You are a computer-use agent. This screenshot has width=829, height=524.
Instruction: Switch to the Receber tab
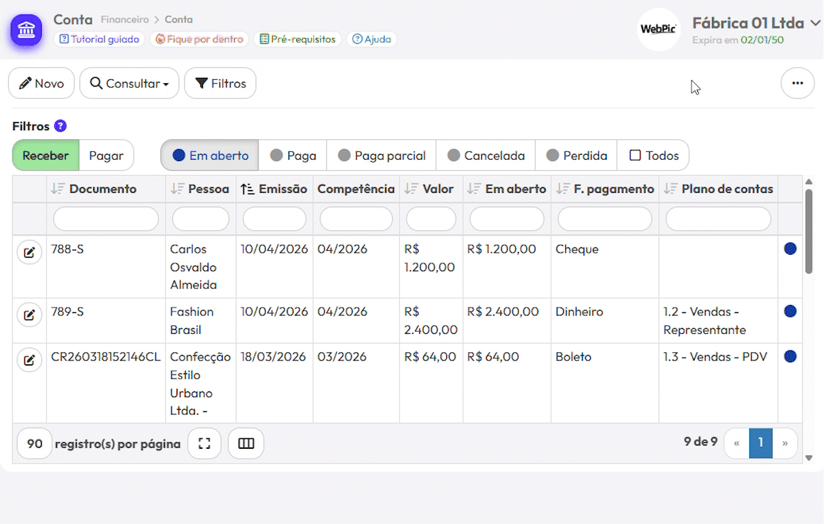point(46,156)
